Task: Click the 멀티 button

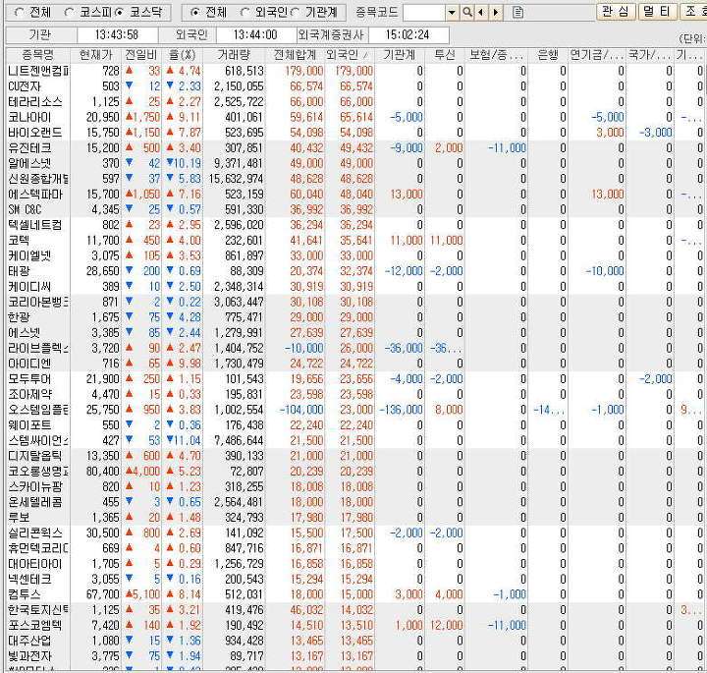Action: point(657,12)
